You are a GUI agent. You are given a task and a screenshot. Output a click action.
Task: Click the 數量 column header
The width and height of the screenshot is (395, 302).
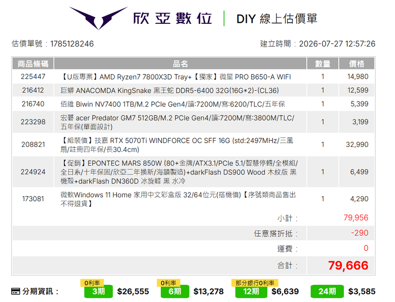click(x=323, y=64)
